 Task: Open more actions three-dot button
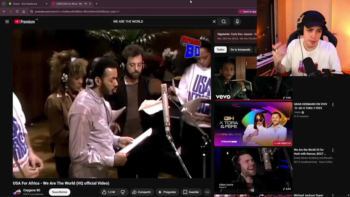[x=207, y=192]
